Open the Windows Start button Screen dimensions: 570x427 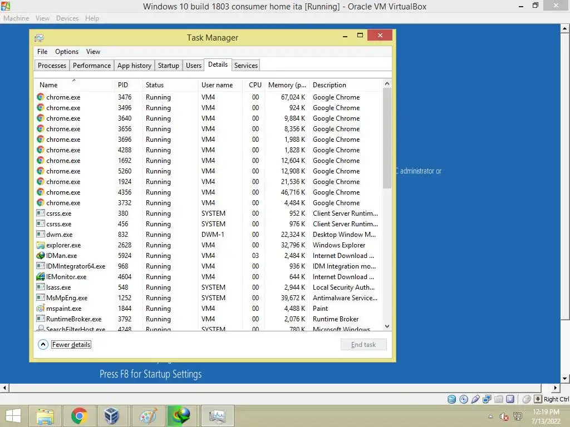pyautogui.click(x=13, y=416)
